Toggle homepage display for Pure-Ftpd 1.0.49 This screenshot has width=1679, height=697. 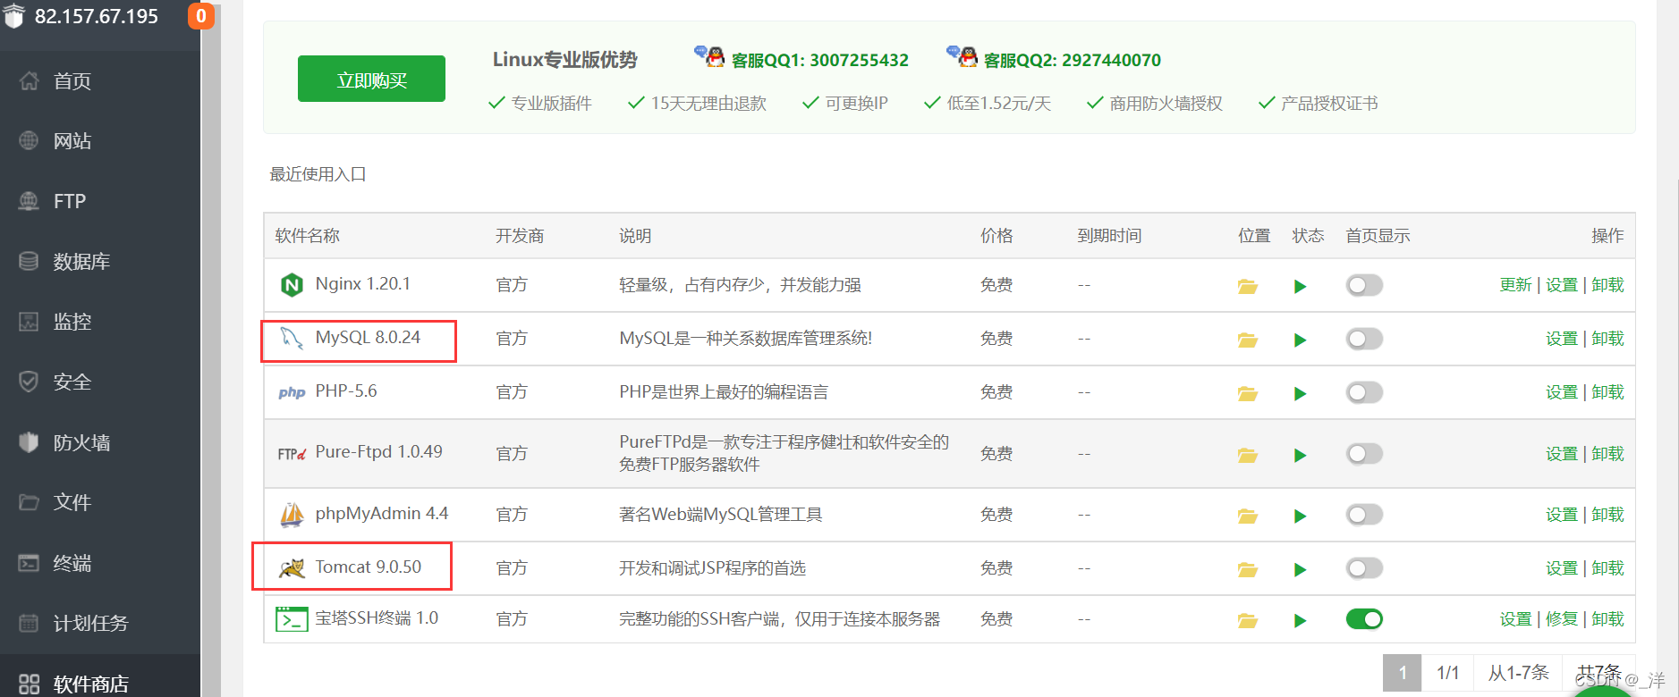tap(1364, 454)
